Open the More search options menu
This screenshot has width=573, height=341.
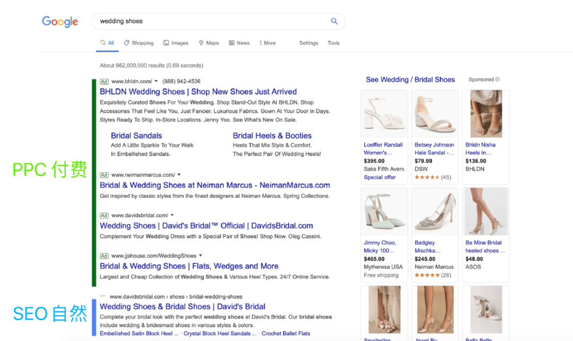[x=267, y=43]
